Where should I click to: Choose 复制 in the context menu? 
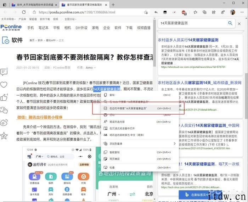click(140, 95)
